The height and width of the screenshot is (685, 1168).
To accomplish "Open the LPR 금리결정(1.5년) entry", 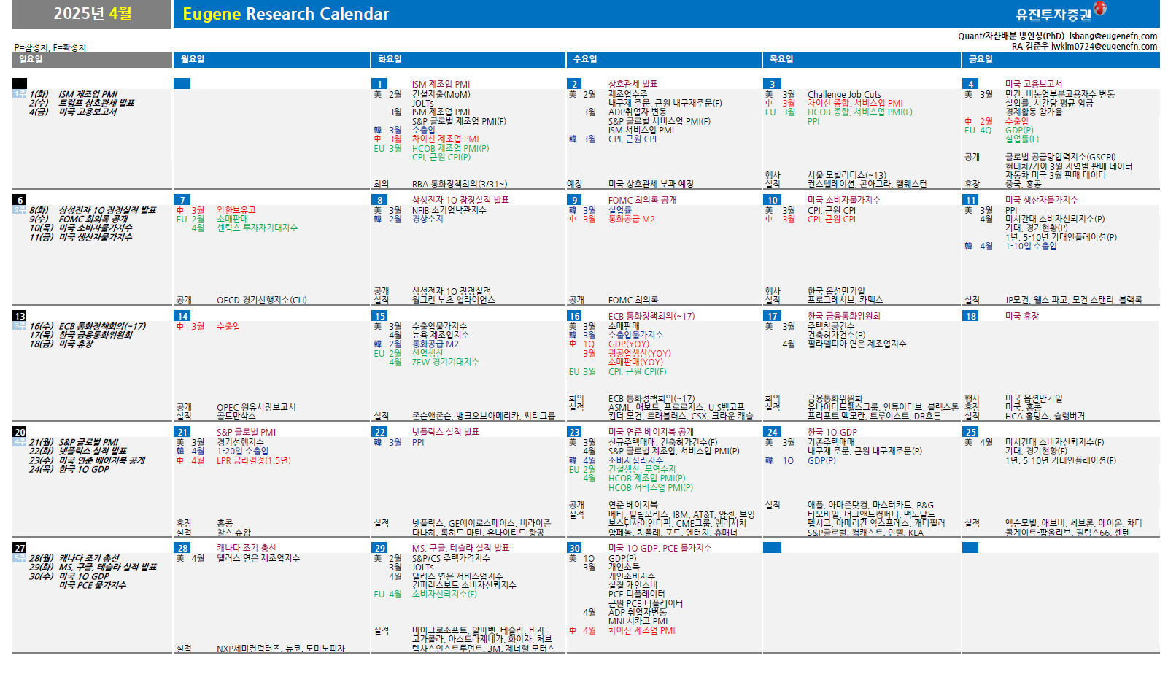I will click(x=253, y=460).
